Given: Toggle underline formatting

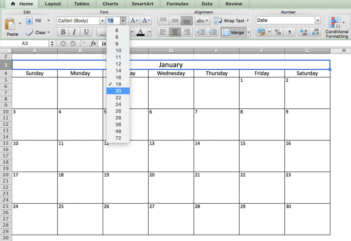Looking at the screenshot, I should 86,32.
